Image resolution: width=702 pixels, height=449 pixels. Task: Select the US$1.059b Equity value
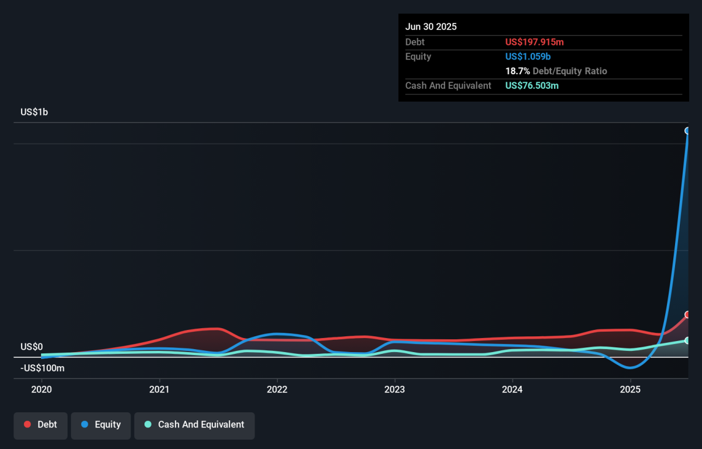click(x=528, y=57)
